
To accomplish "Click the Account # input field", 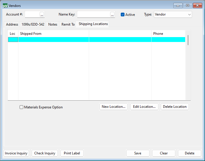I will pos(32,15).
